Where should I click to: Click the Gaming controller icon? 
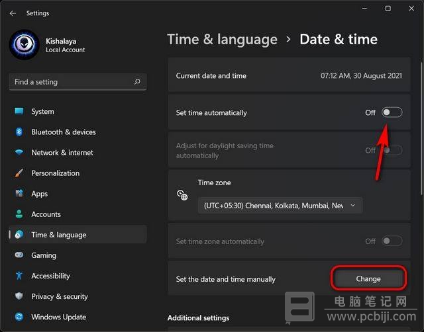click(19, 255)
